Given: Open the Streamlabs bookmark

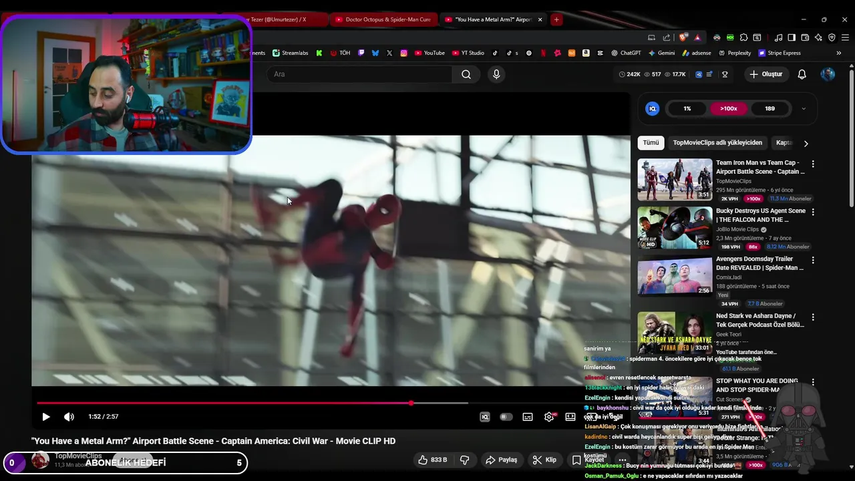Looking at the screenshot, I should (290, 53).
